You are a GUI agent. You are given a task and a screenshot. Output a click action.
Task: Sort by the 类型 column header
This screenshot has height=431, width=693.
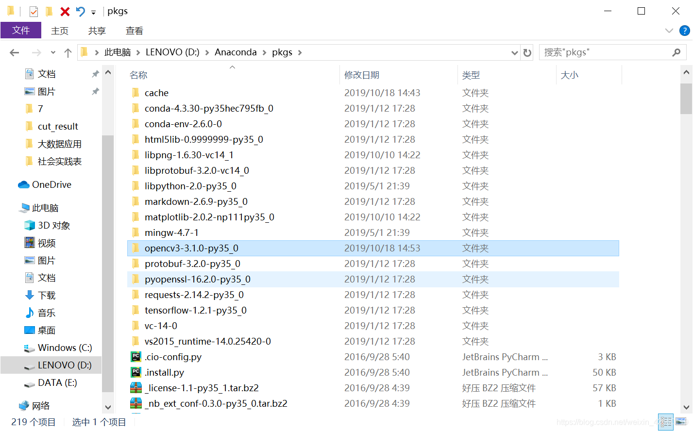click(471, 75)
